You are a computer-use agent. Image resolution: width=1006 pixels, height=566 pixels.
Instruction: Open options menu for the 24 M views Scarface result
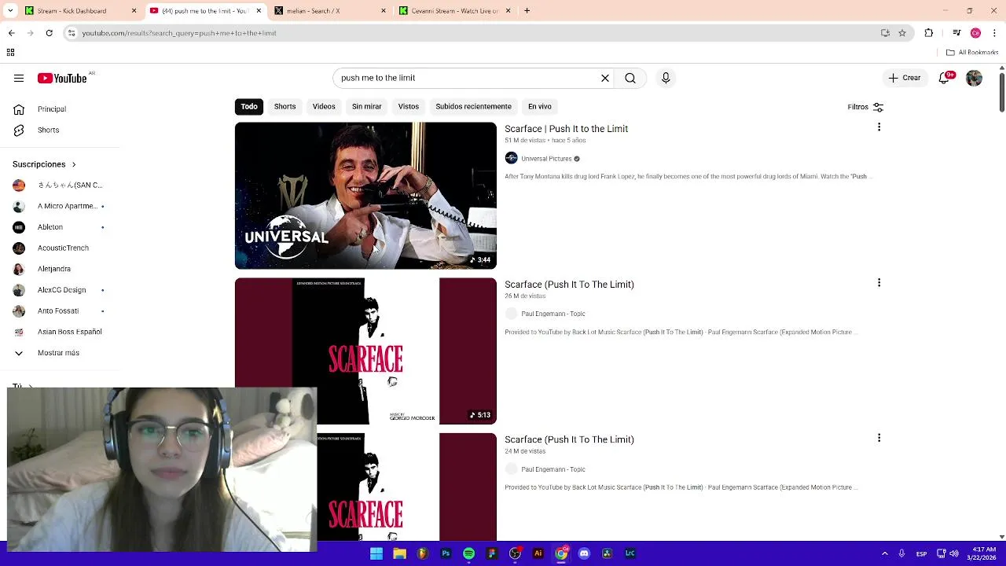pos(879,438)
